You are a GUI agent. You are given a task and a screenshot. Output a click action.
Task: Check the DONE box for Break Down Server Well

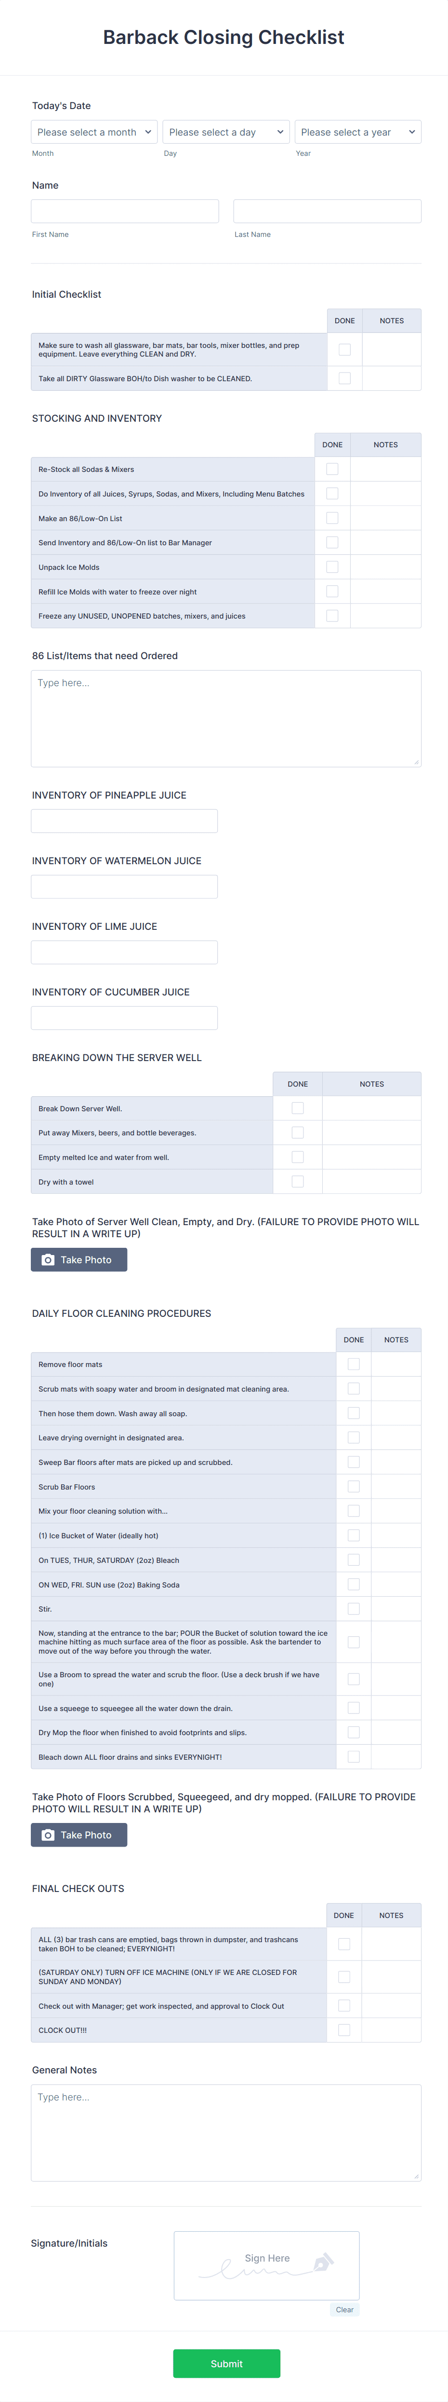[298, 1108]
